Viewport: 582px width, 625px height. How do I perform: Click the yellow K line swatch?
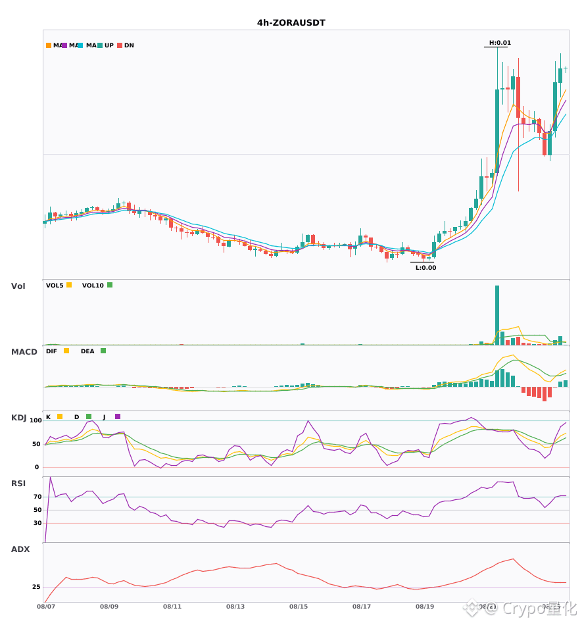tap(60, 416)
